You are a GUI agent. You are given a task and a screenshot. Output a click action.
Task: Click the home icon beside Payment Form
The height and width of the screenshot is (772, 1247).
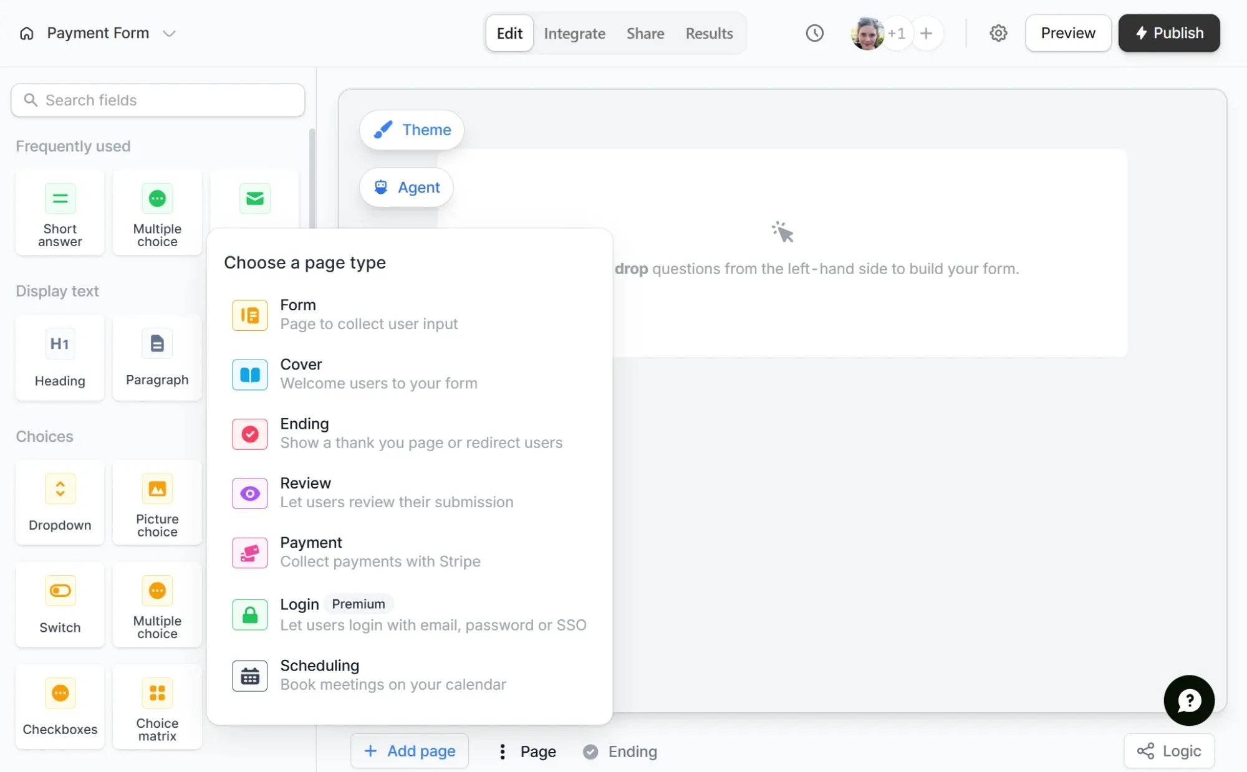click(x=27, y=33)
